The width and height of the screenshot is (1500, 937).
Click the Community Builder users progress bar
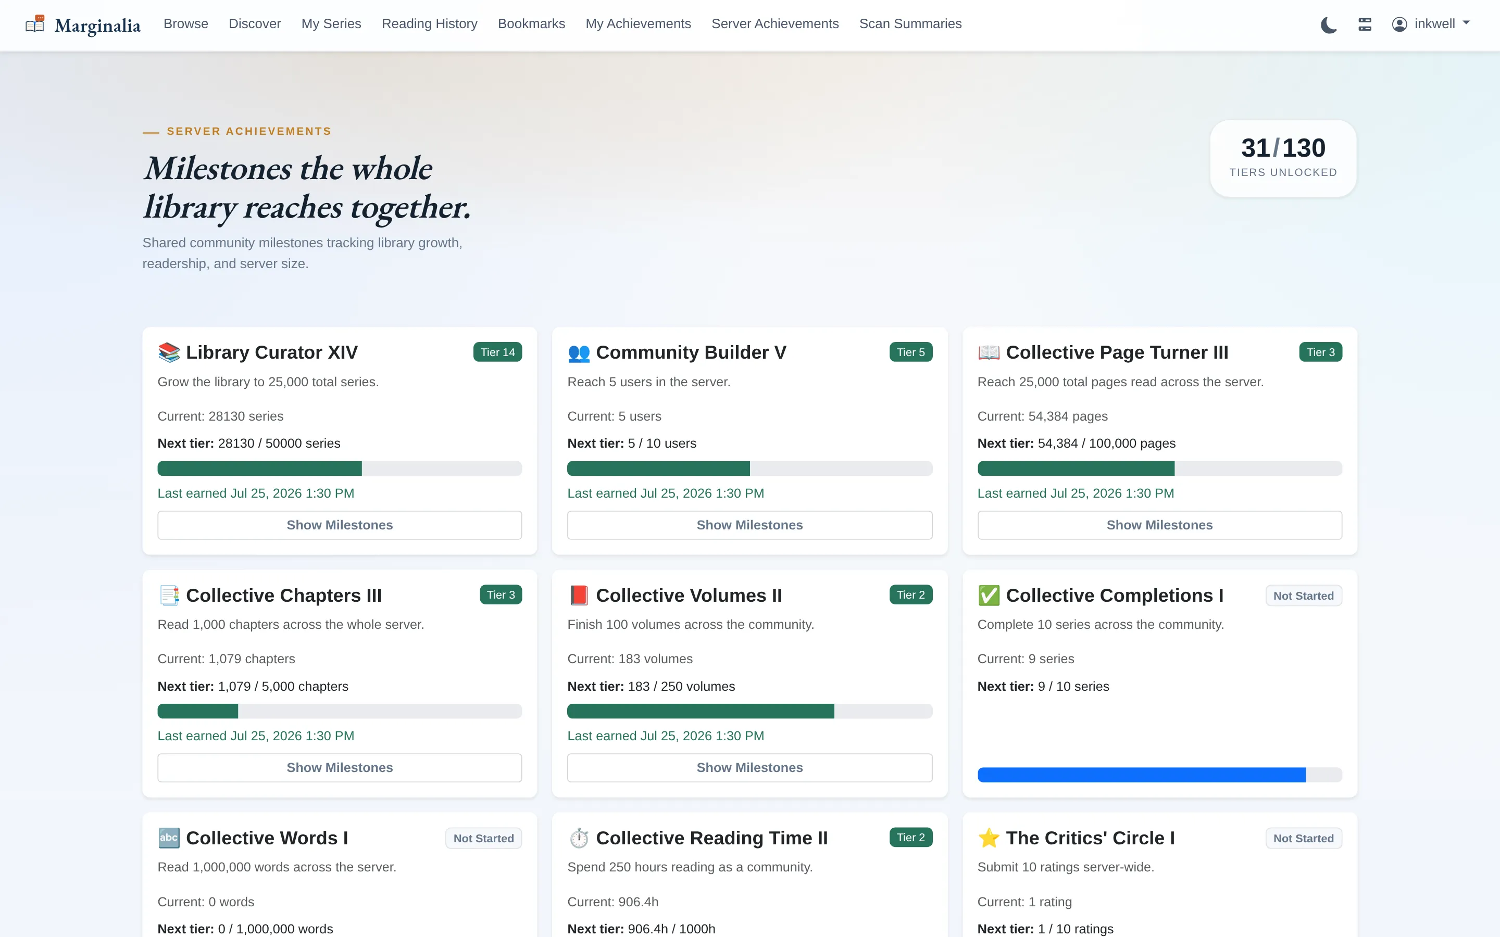point(749,468)
